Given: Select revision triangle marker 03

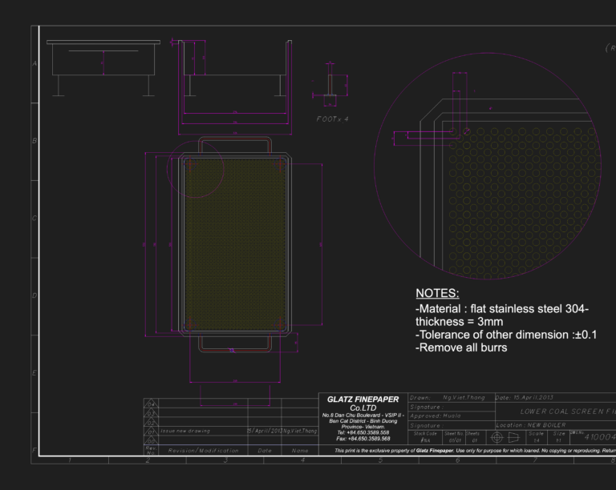Looking at the screenshot, I should [x=152, y=413].
